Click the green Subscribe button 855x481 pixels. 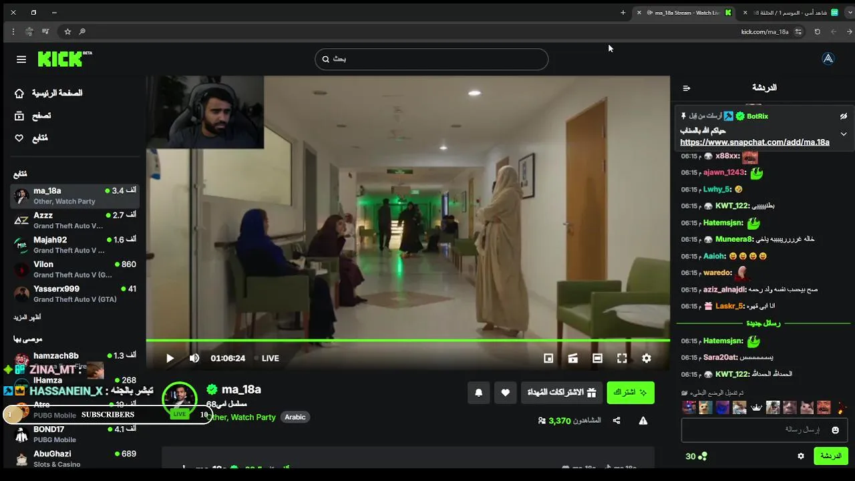631,393
